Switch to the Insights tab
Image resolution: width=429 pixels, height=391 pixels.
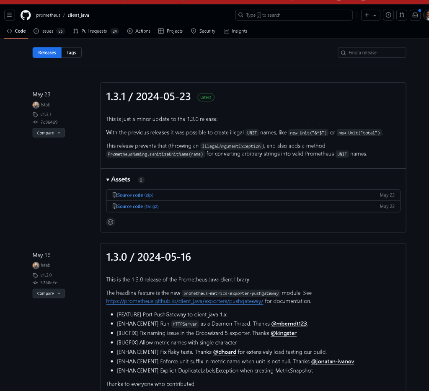click(235, 31)
